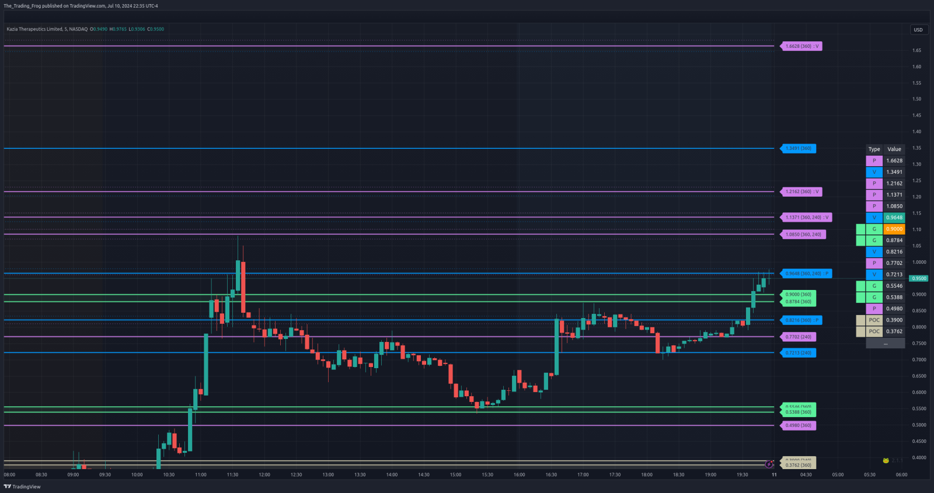This screenshot has height=493, width=934.
Task: Select the 0.8216 (360) : P level label
Action: [801, 320]
